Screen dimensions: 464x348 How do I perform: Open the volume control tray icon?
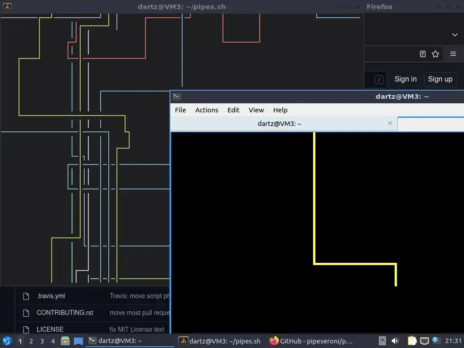coord(395,341)
